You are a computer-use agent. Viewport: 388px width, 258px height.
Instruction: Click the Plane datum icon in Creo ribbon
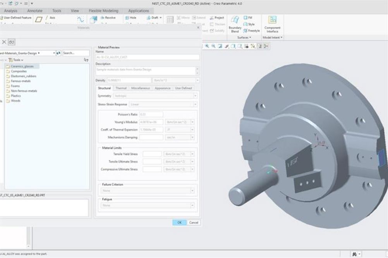39,19
